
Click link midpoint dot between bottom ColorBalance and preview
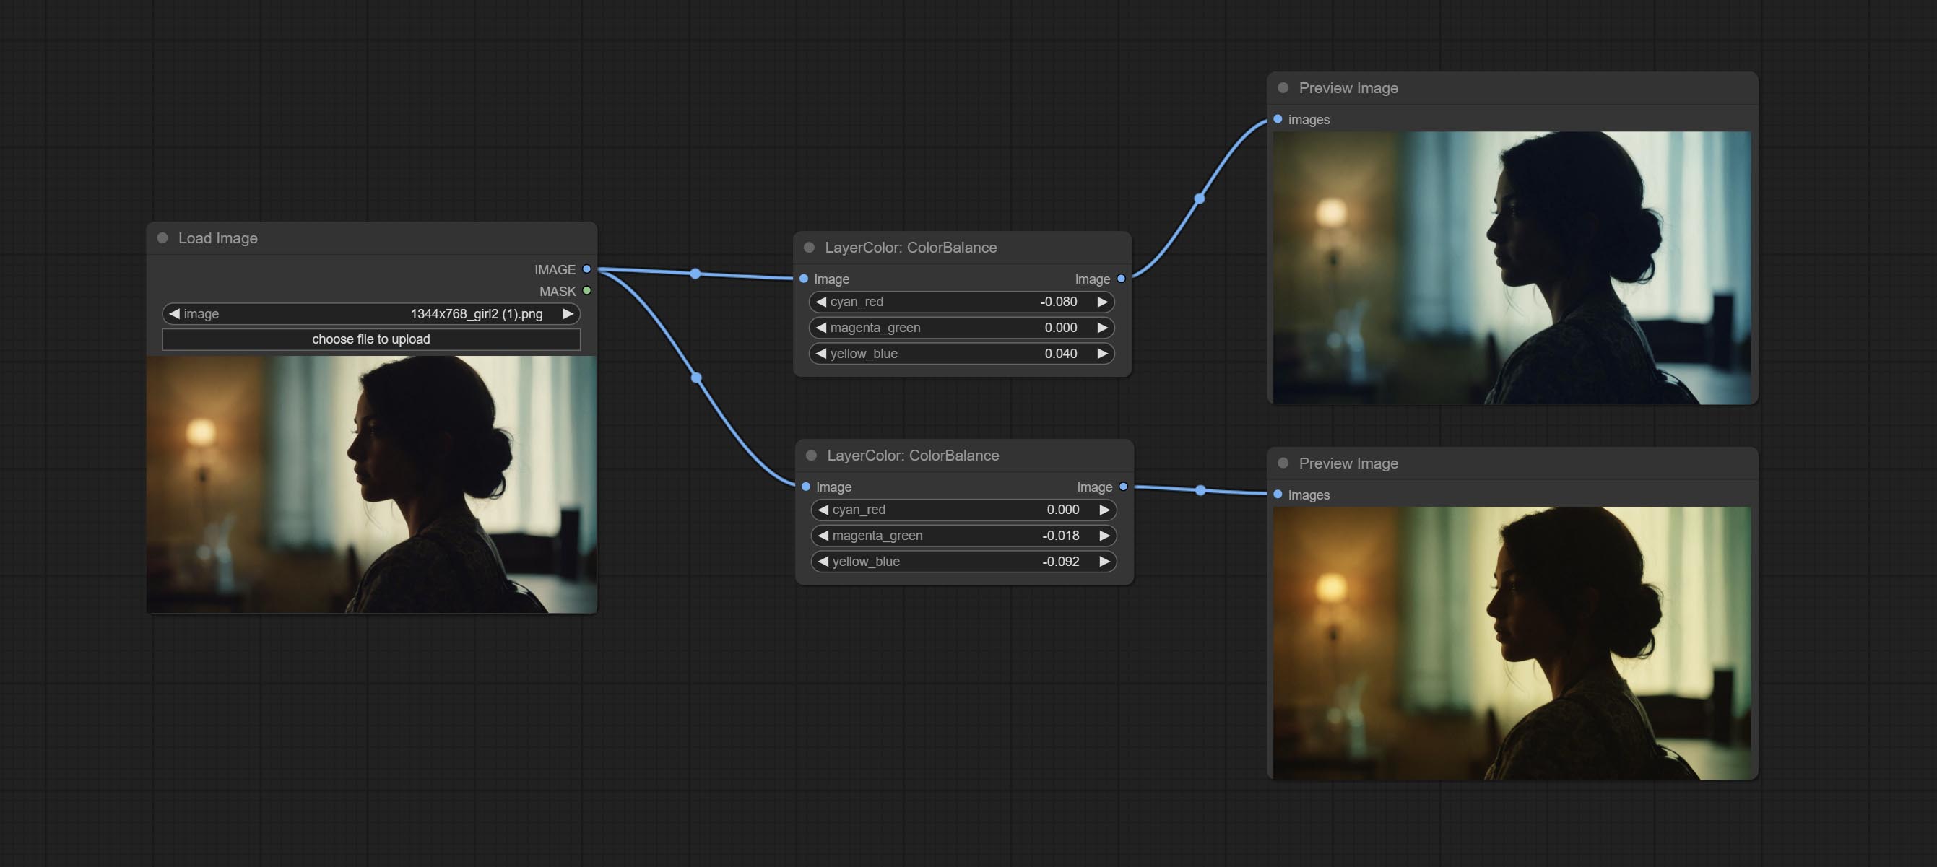(x=1201, y=491)
